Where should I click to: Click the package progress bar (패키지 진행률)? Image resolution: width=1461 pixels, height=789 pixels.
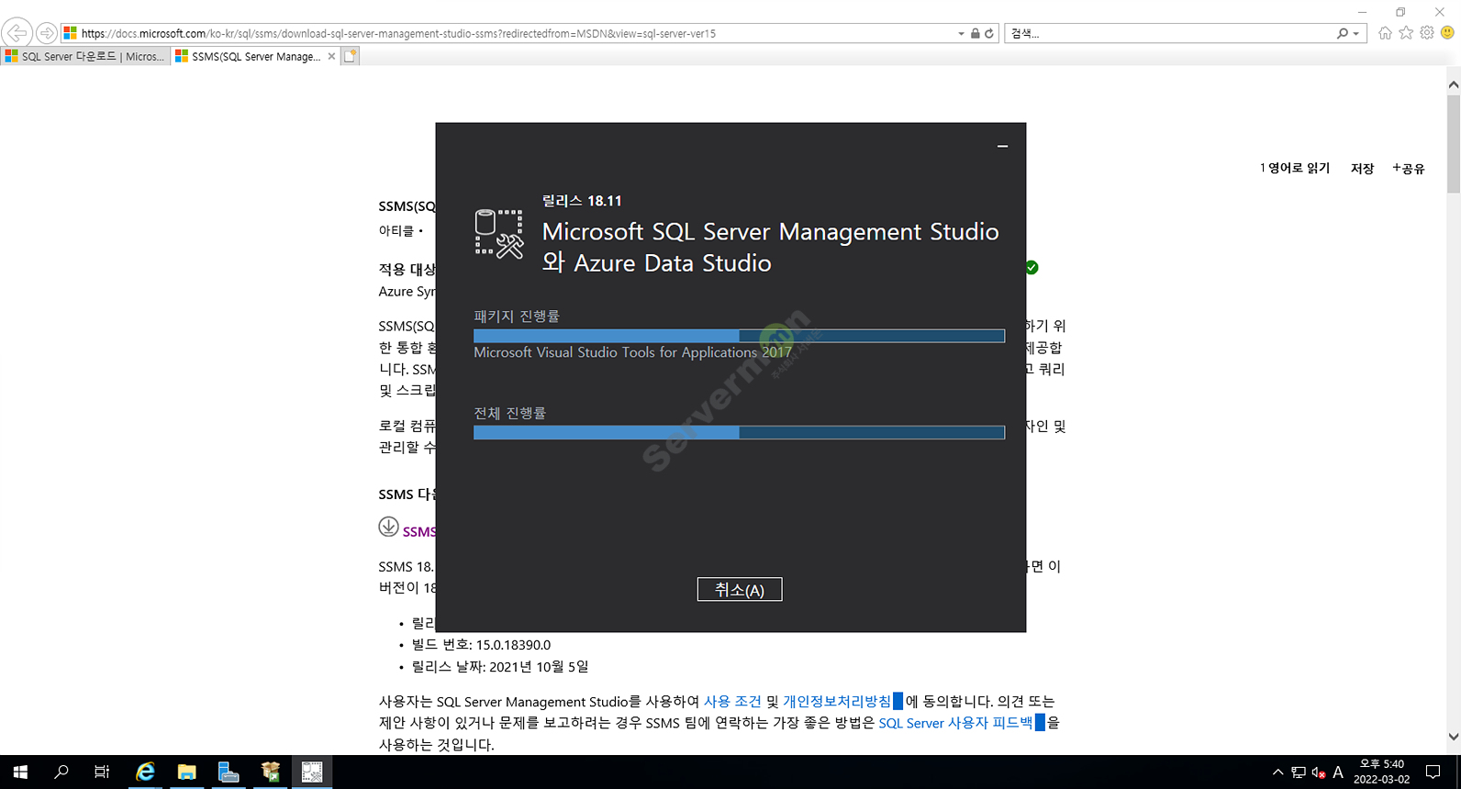pos(739,336)
